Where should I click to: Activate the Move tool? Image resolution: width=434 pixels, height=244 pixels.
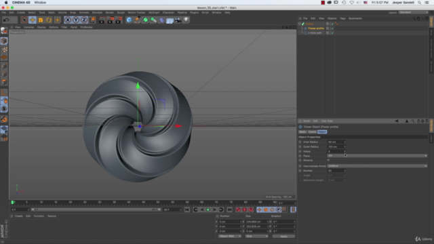point(33,20)
